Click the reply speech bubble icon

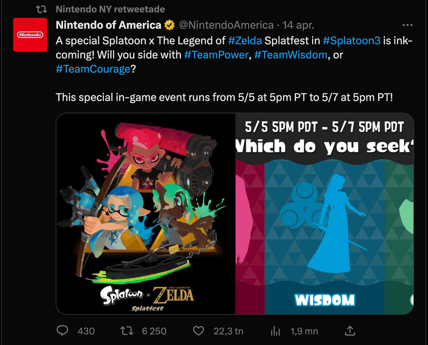tap(63, 330)
